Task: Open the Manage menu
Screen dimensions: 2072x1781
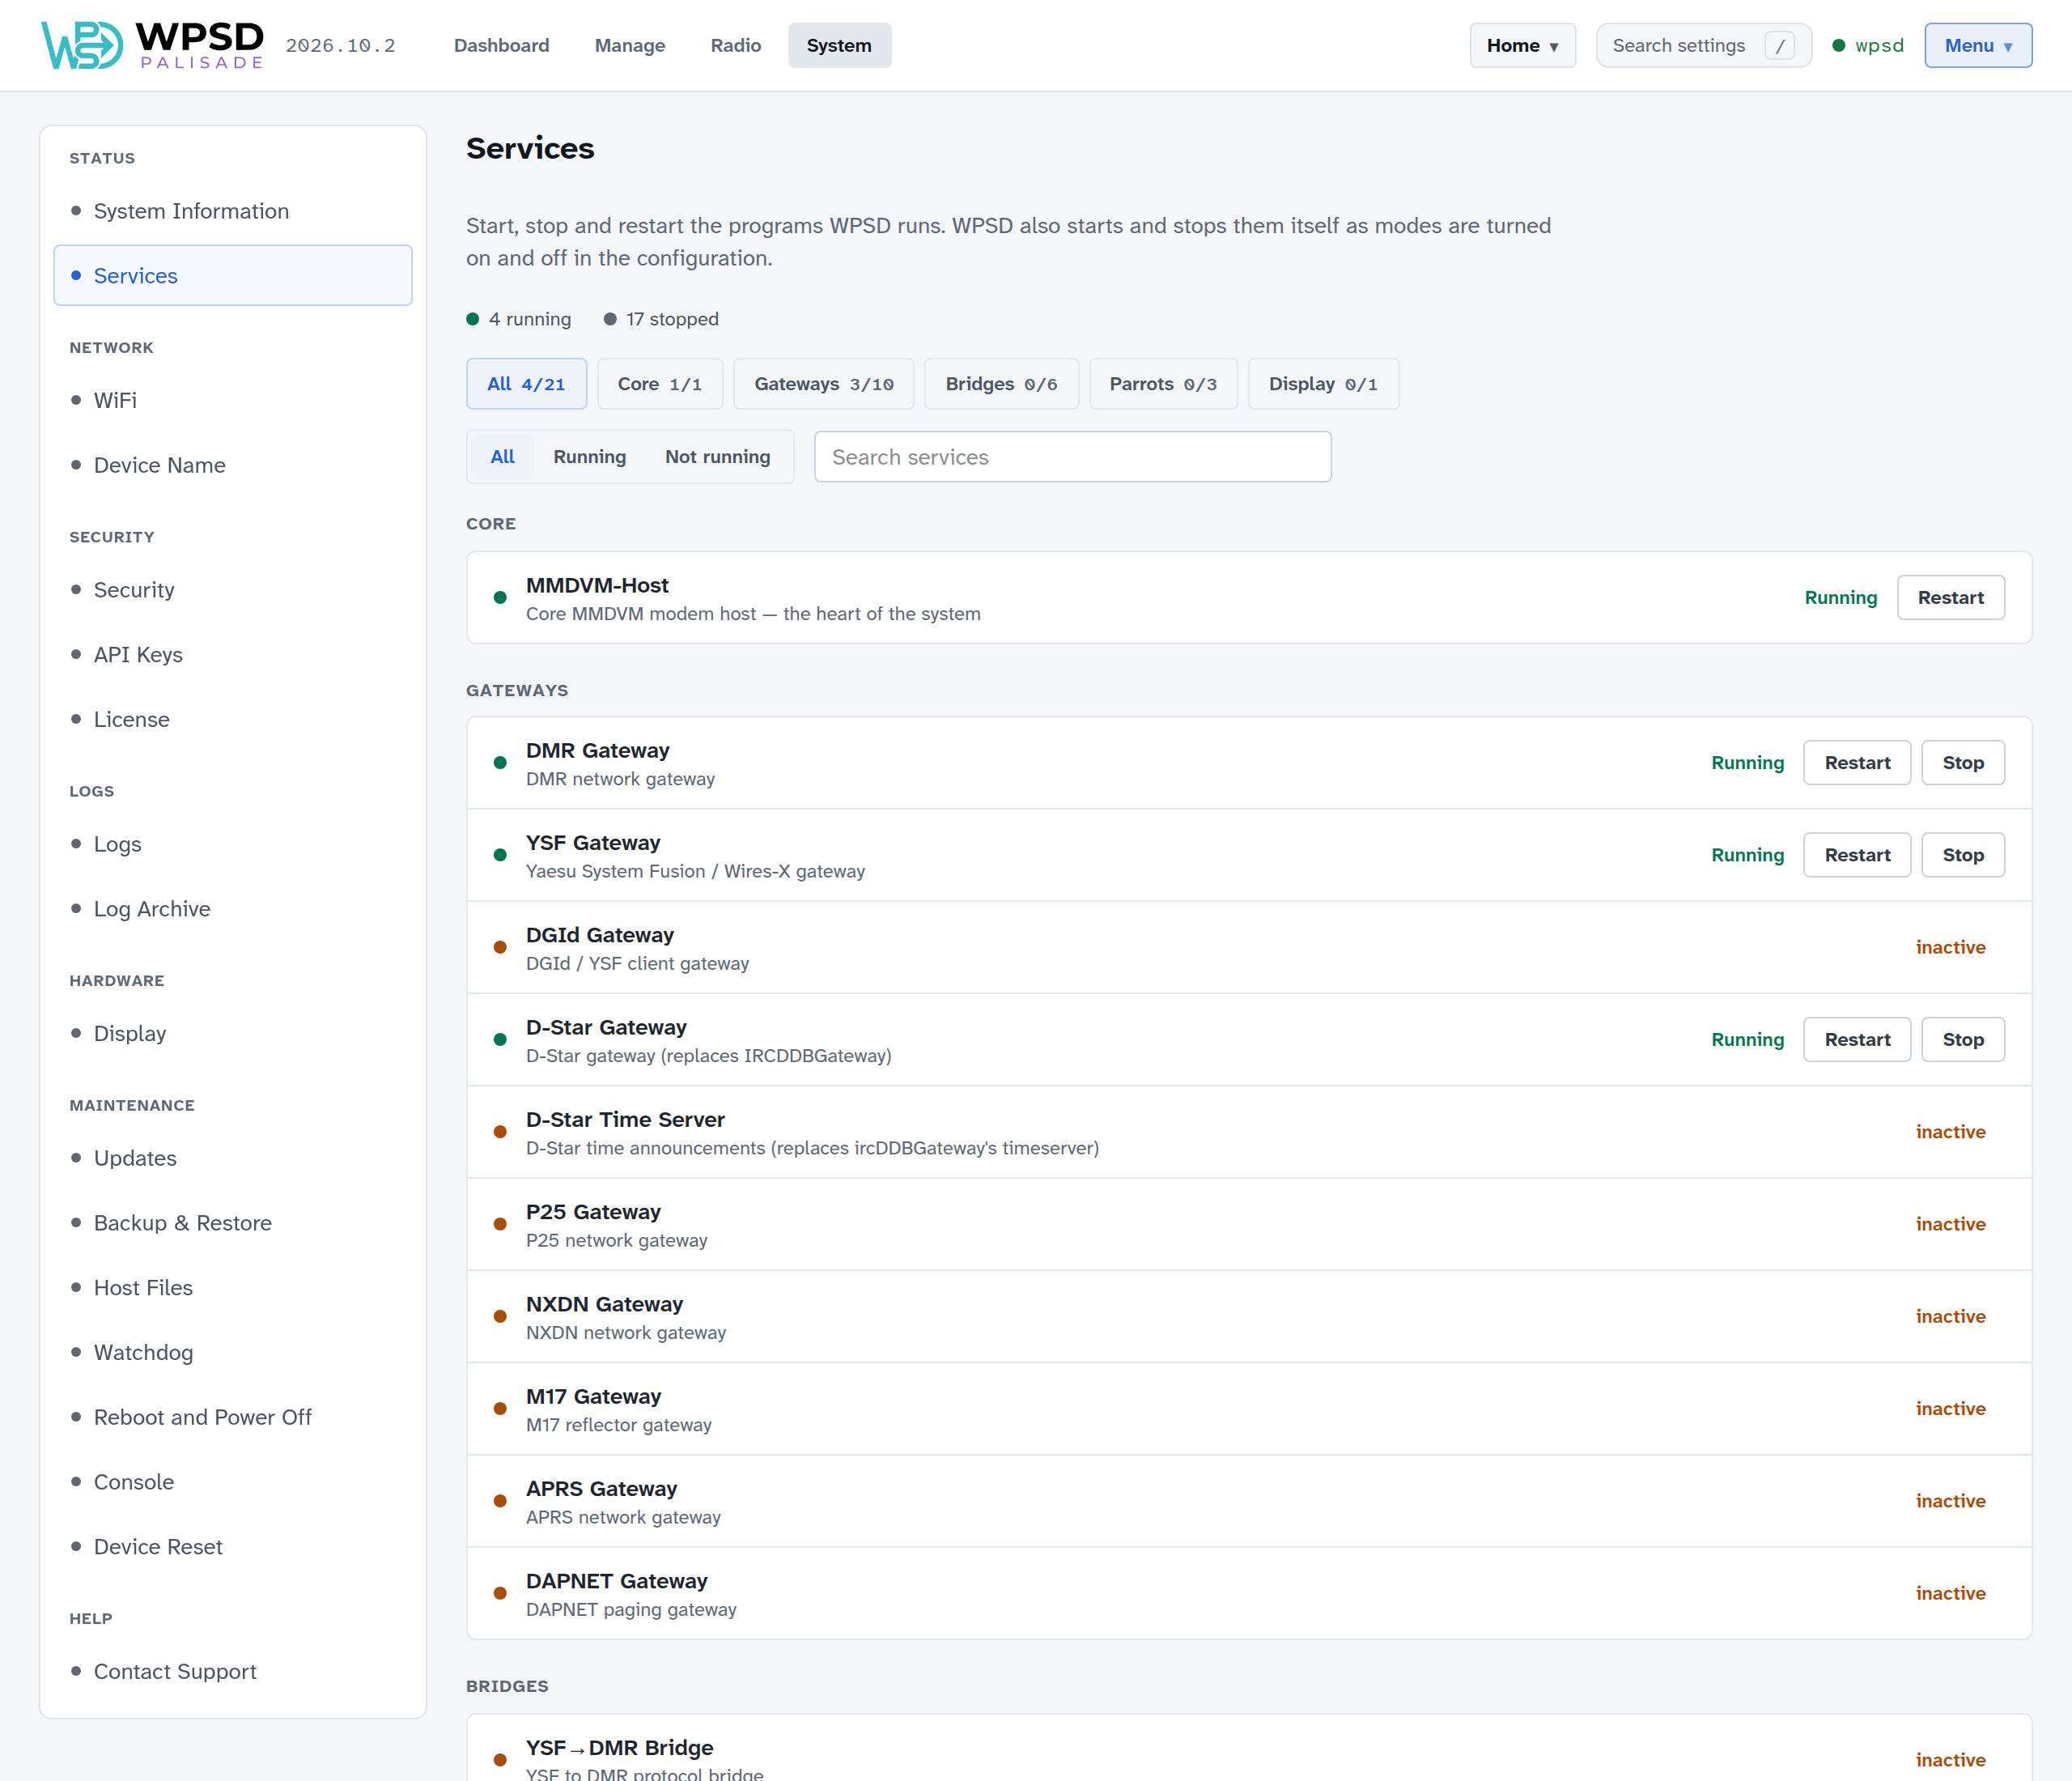Action: [x=630, y=45]
